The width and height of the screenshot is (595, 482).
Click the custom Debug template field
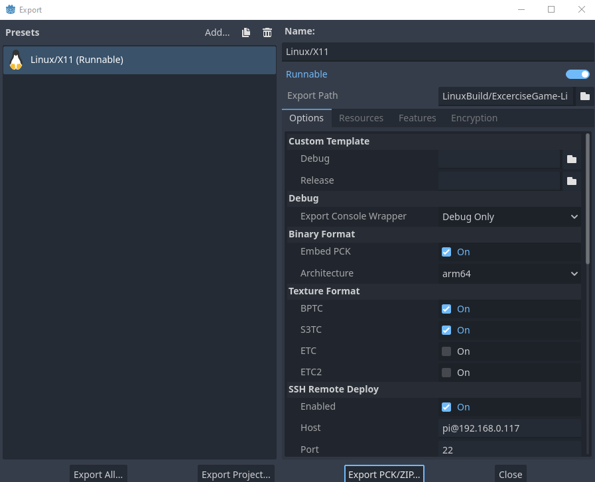(499, 159)
